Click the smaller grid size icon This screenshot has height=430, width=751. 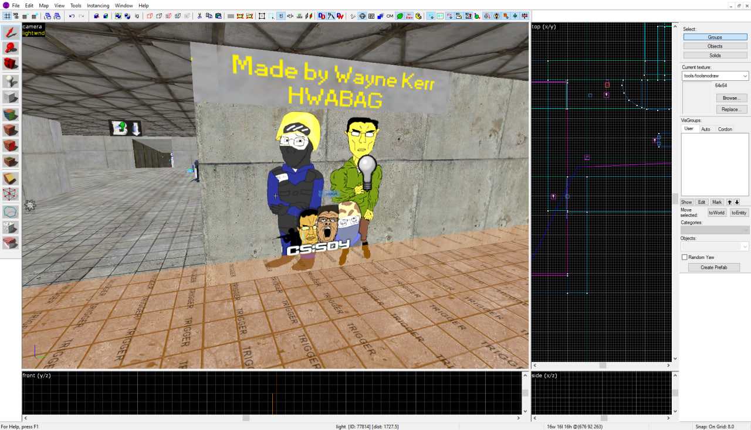(24, 16)
